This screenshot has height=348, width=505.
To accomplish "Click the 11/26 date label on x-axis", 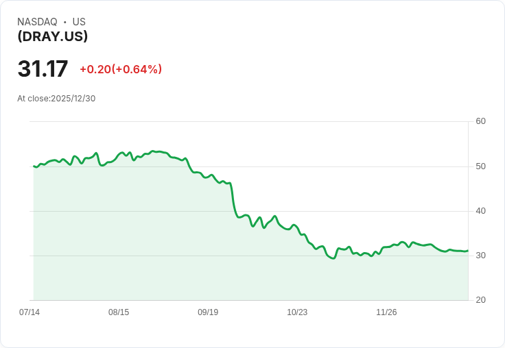I will (x=386, y=312).
